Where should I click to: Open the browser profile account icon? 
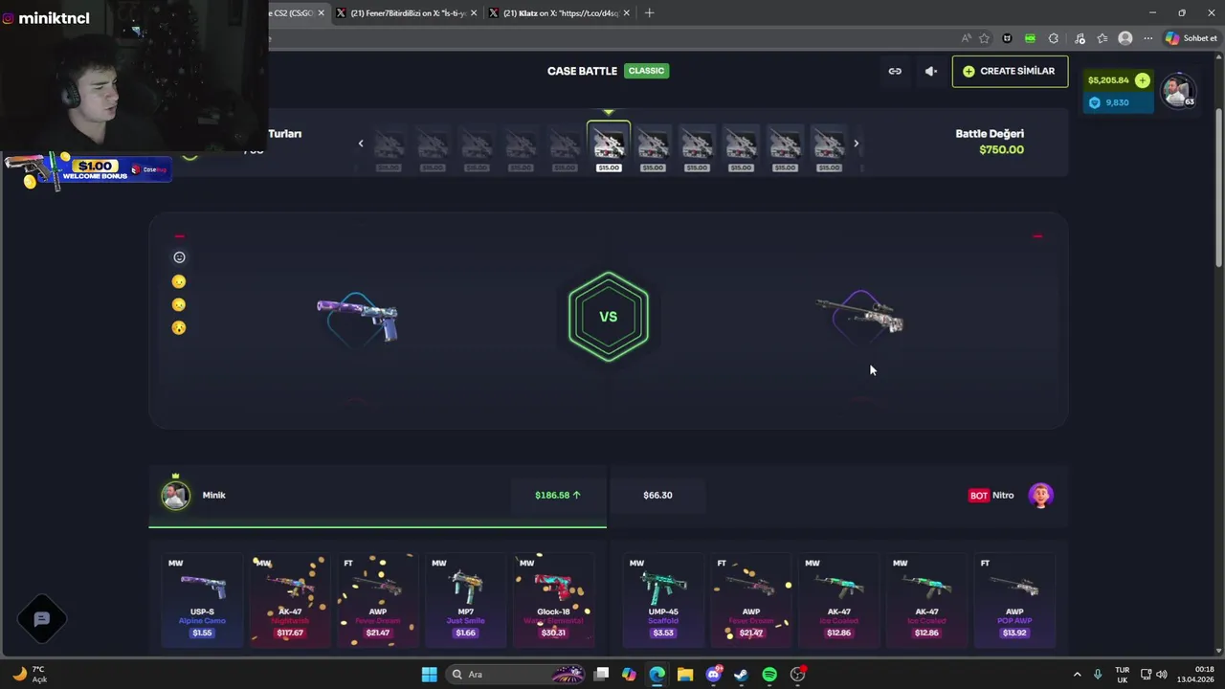[x=1125, y=38]
